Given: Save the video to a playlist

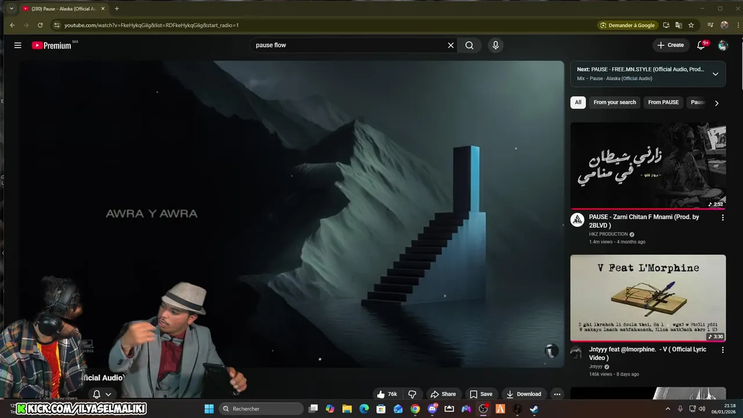Looking at the screenshot, I should [x=481, y=394].
